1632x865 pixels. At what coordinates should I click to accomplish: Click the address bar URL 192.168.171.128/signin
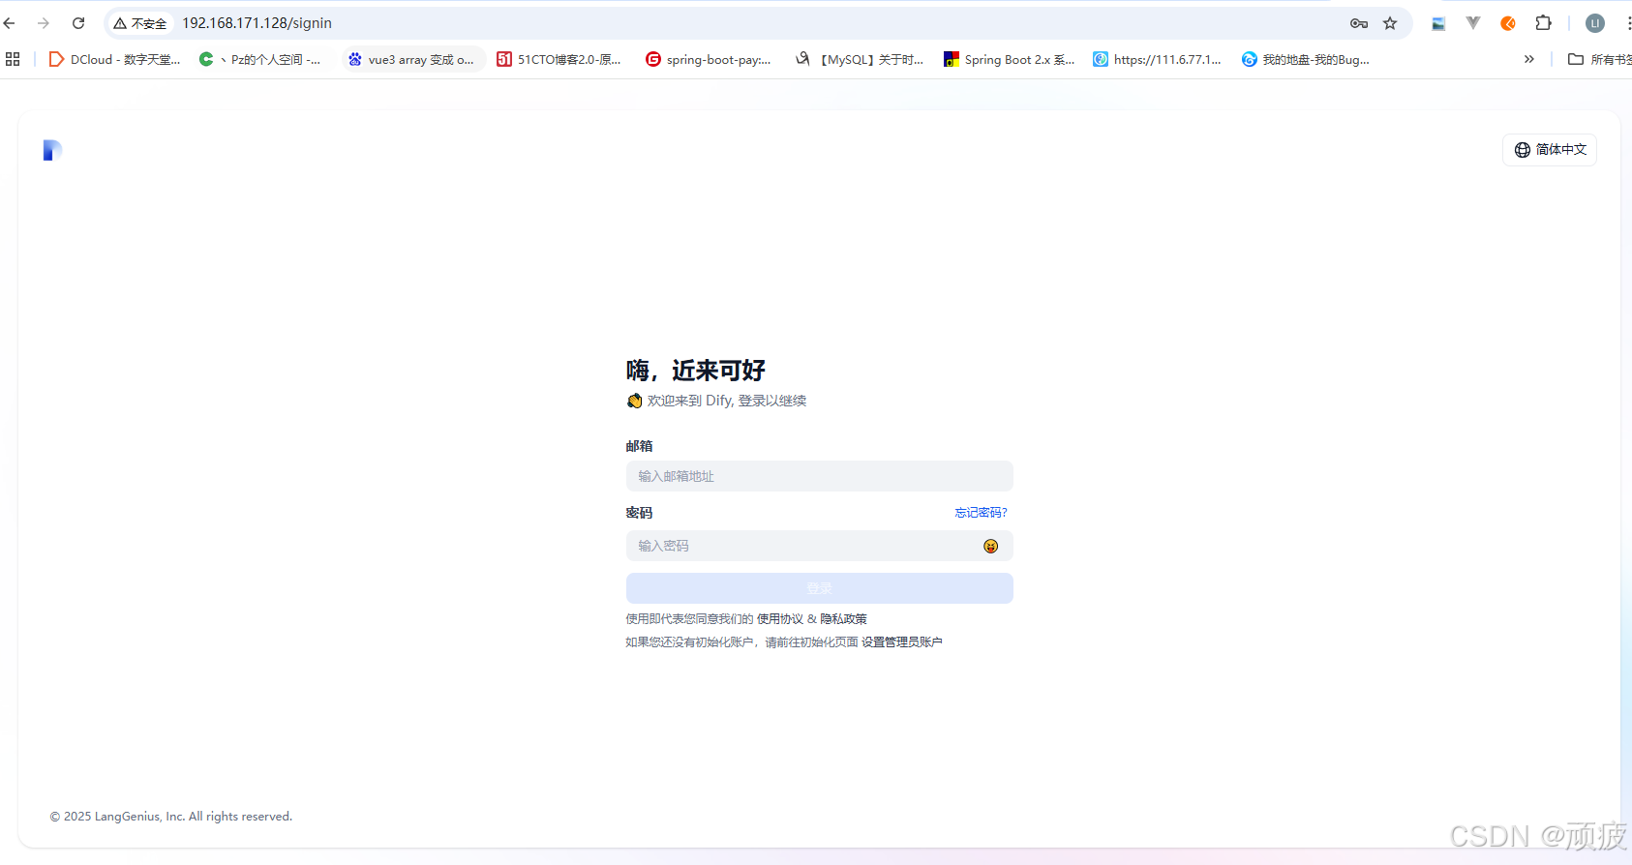pos(257,23)
